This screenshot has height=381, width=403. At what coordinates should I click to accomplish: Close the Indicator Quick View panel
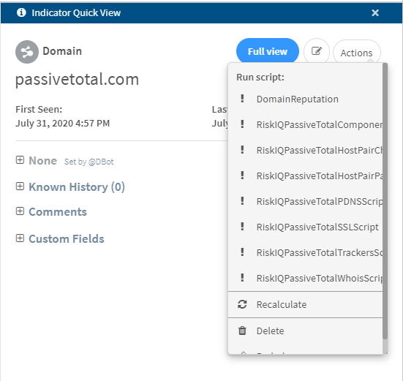point(375,12)
